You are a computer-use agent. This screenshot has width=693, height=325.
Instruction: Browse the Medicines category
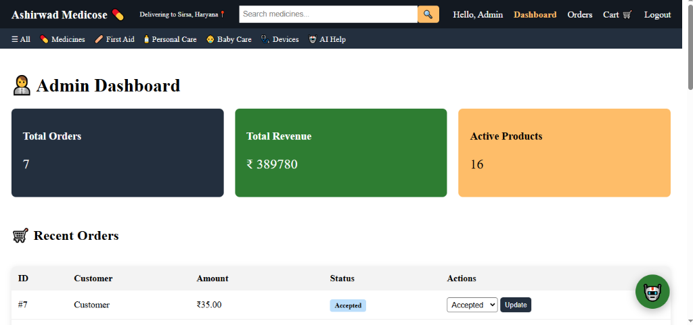62,39
